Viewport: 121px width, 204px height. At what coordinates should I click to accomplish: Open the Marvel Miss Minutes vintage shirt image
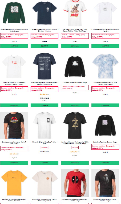[x=45, y=183]
